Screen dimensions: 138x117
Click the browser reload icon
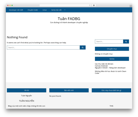90,5
